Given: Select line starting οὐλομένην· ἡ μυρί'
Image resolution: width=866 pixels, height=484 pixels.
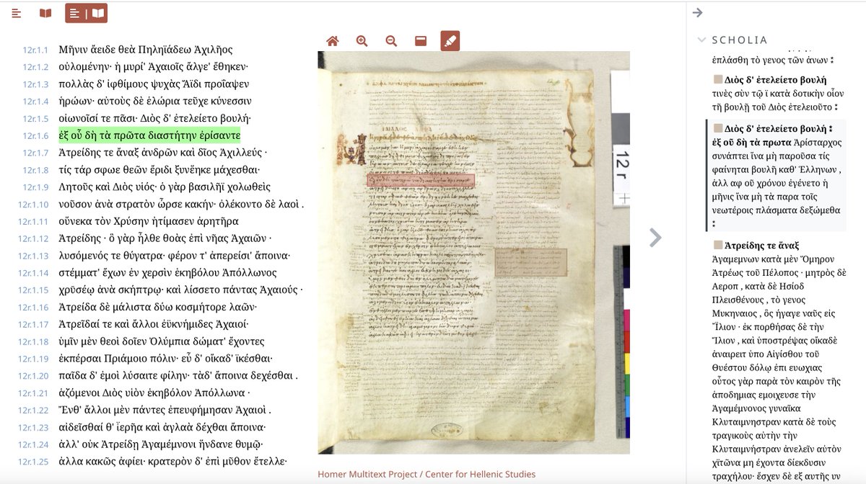Looking at the screenshot, I should point(154,67).
